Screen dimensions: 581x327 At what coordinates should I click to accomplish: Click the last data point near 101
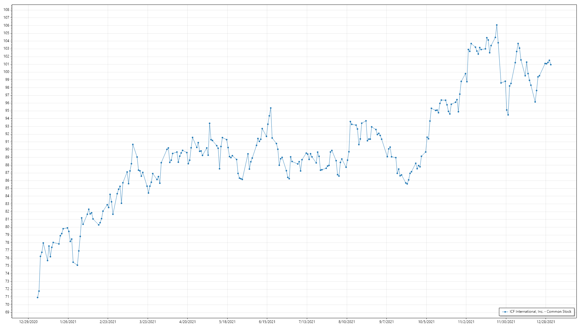[551, 64]
